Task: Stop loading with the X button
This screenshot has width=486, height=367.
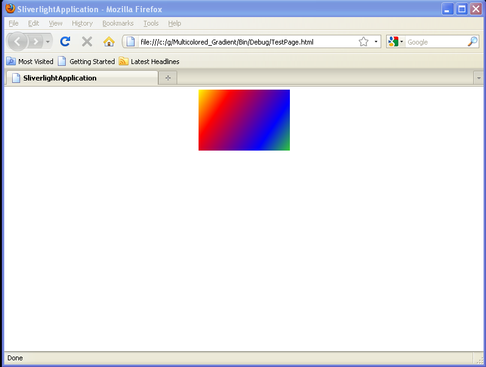Action: [x=87, y=41]
